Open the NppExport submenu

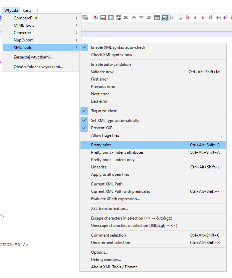(x=42, y=40)
